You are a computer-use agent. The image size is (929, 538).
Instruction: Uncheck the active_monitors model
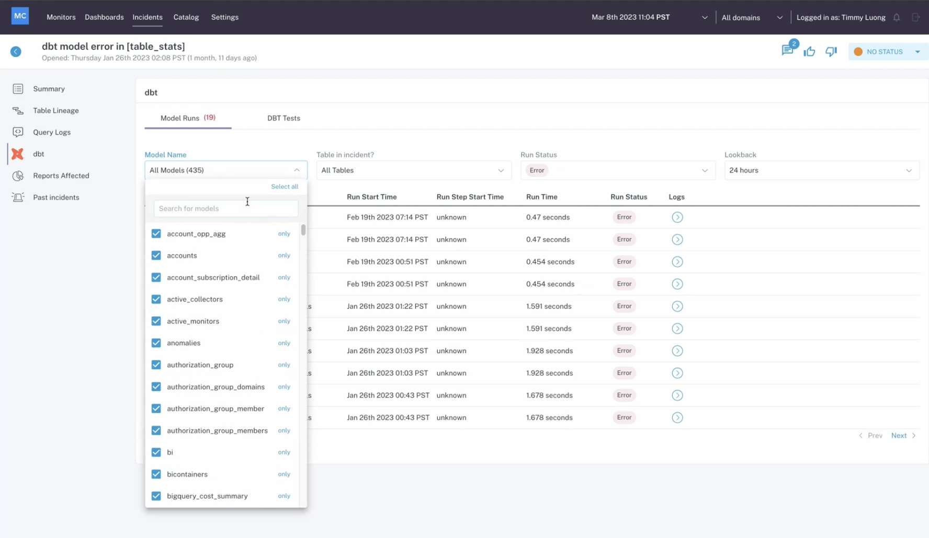[x=156, y=321]
